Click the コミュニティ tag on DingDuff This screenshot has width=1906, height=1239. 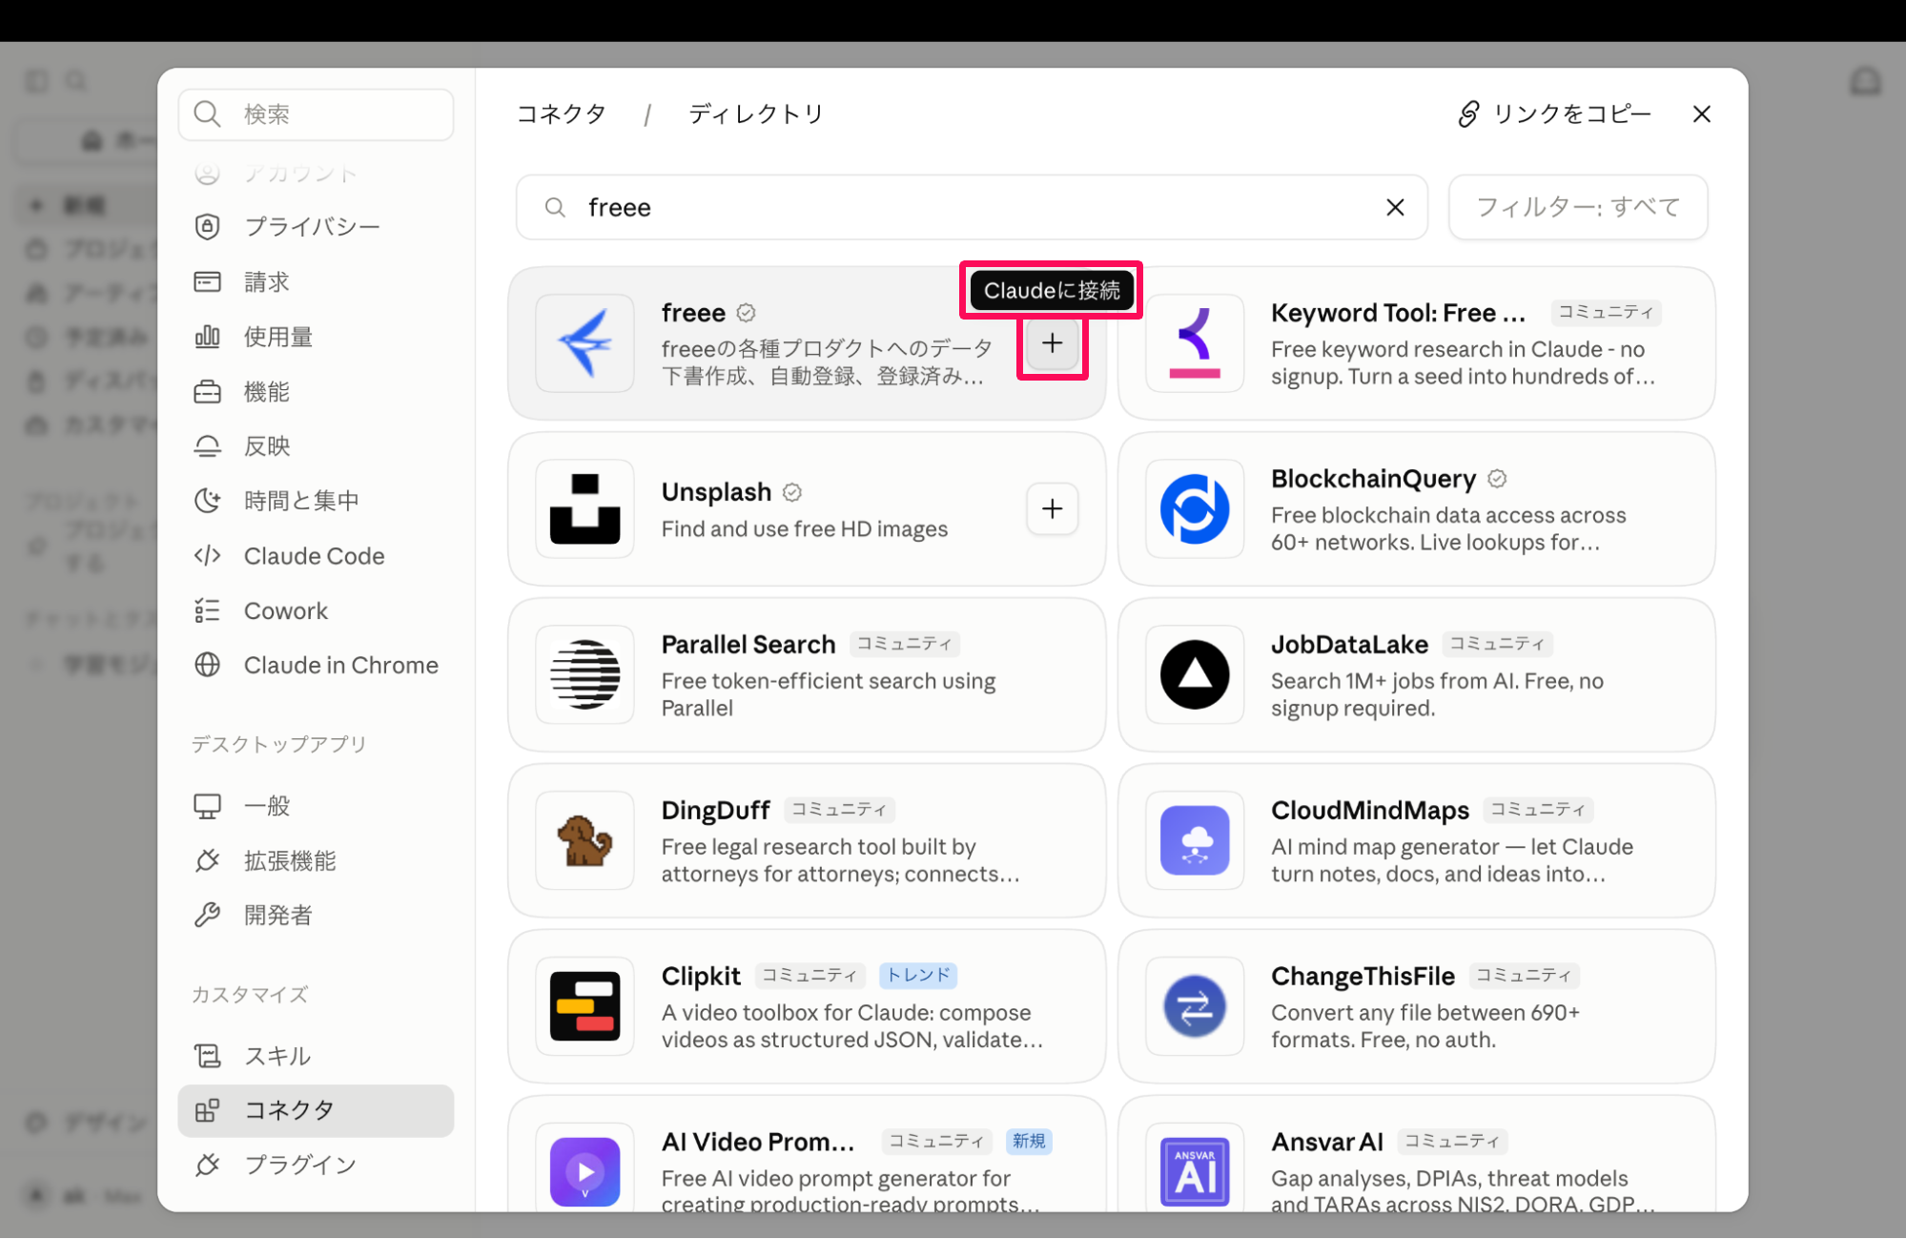pos(839,810)
